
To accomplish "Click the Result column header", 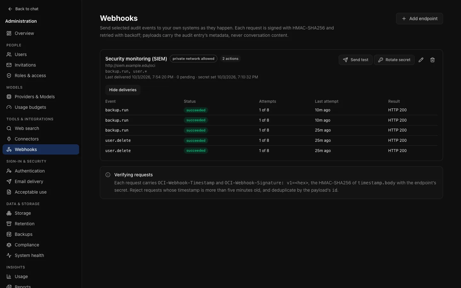I will (394, 101).
